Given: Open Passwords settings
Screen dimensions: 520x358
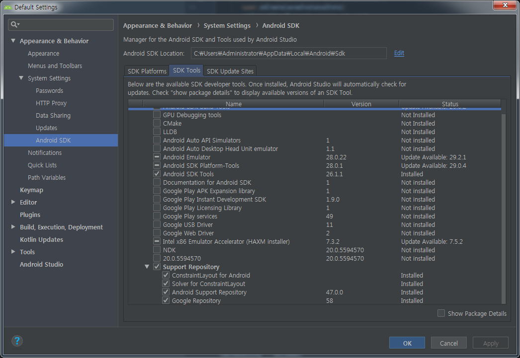Looking at the screenshot, I should coord(49,90).
